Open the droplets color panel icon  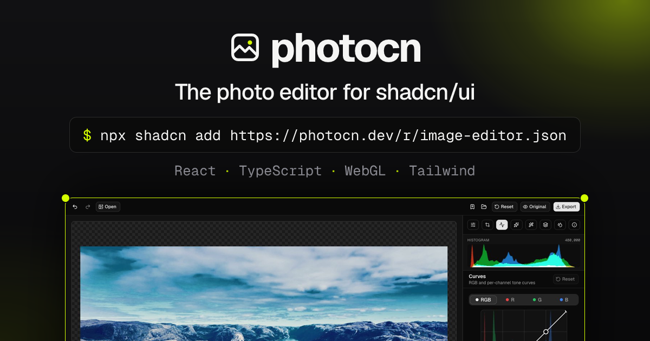(x=560, y=225)
